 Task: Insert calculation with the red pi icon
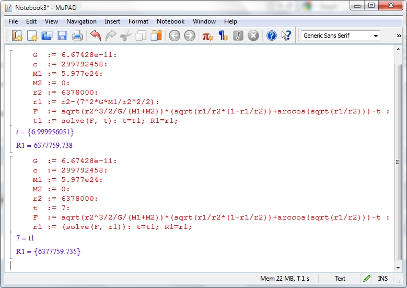click(x=208, y=36)
